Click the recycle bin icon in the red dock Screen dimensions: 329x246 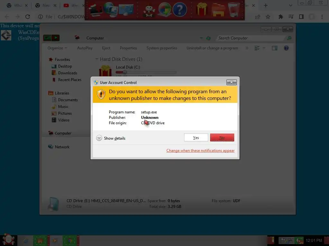click(234, 9)
